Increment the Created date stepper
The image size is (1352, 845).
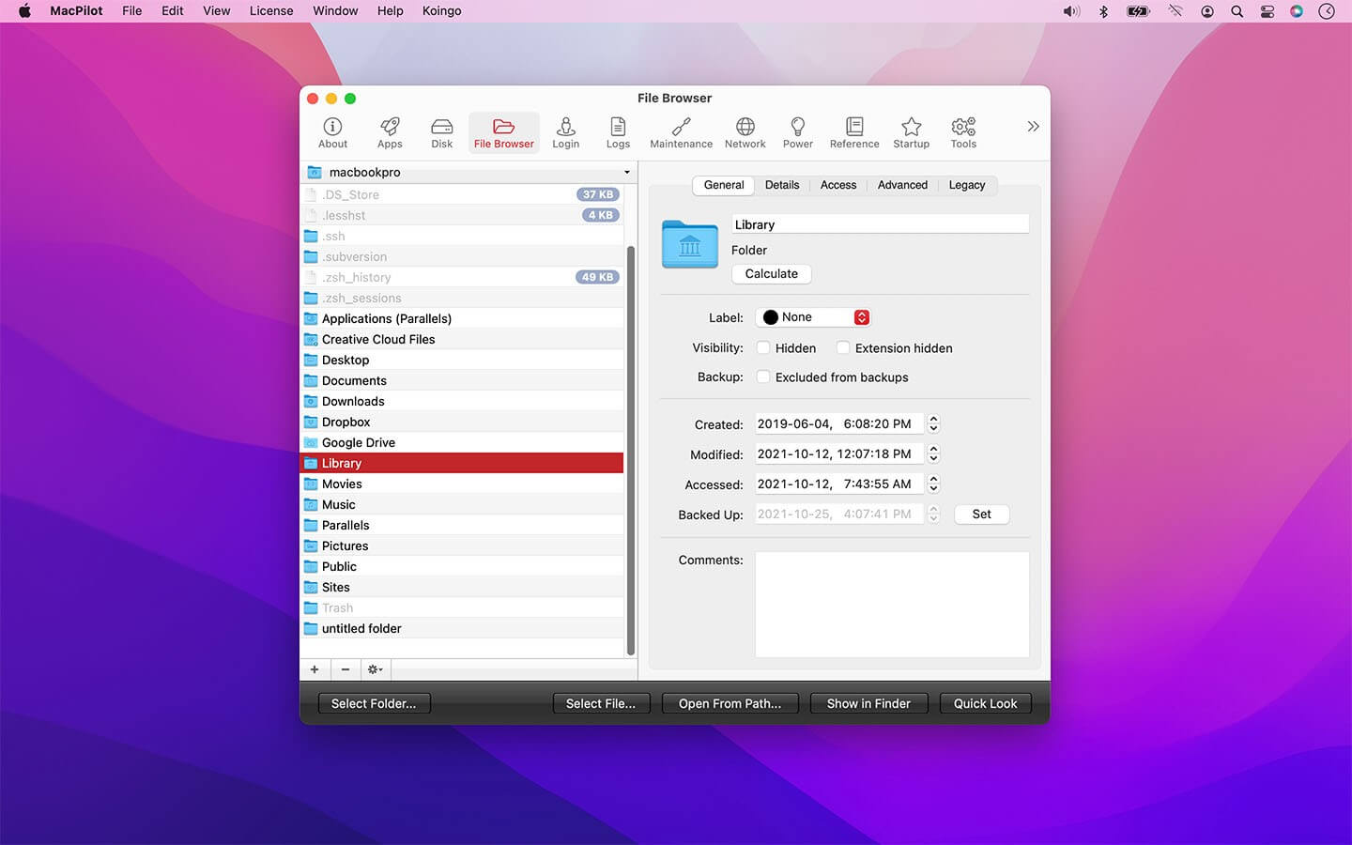point(932,419)
